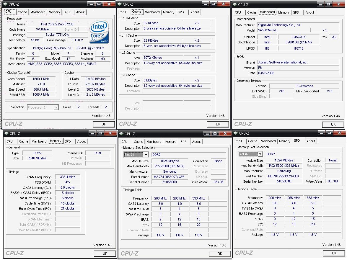347x260 pixels.
Task: Switch to CPU tab in the Cache window
Action: coord(123,12)
